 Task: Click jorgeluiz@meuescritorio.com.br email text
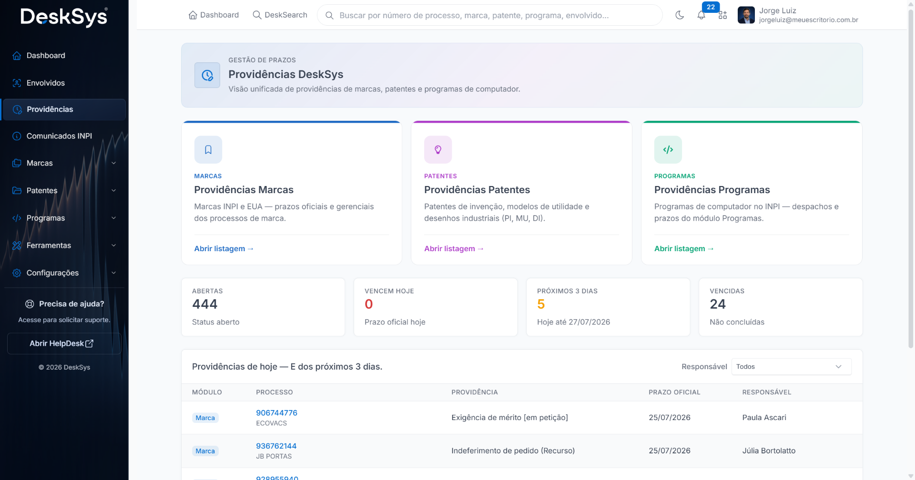[x=808, y=20]
